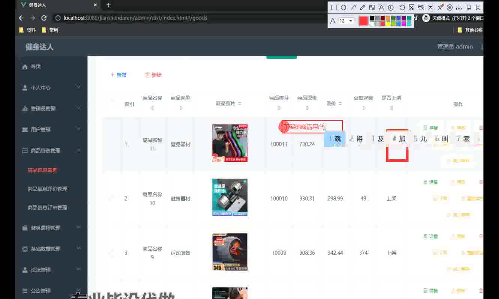Screen dimensions: 499x299
Task: Open highlighted 商品信息管理 submenu item
Action: (x=42, y=170)
